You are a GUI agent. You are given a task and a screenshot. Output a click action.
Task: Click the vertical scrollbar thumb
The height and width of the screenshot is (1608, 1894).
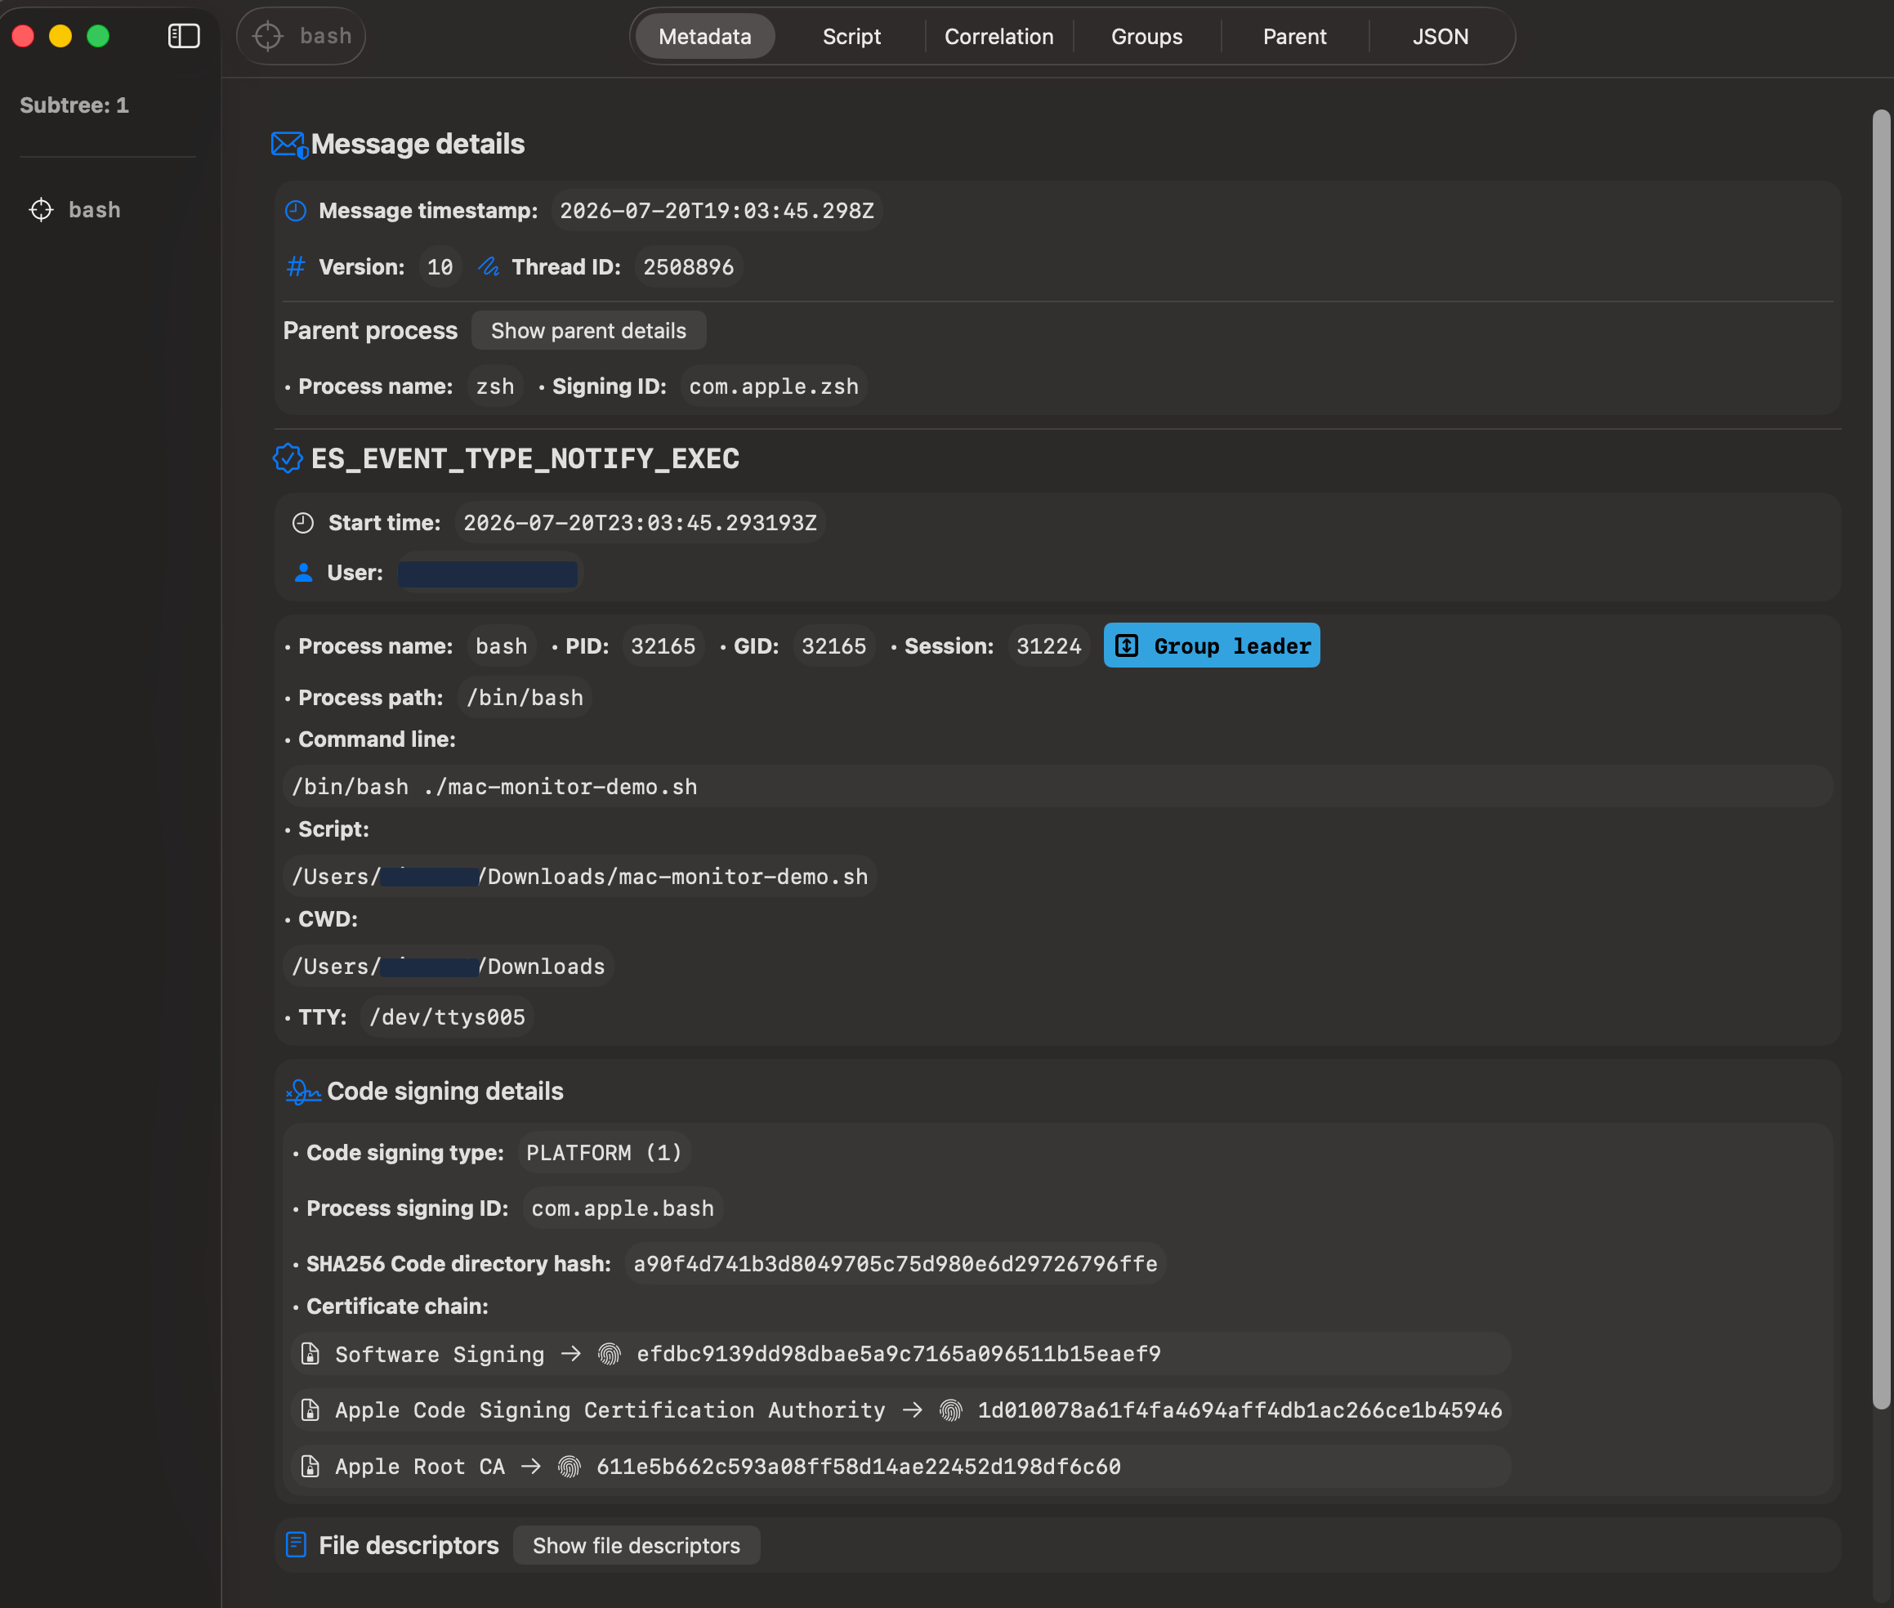click(1881, 759)
